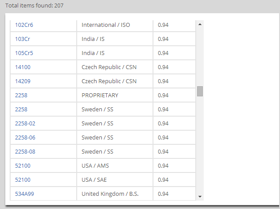Open the 2258-06 material link
280x209 pixels.
click(x=25, y=138)
